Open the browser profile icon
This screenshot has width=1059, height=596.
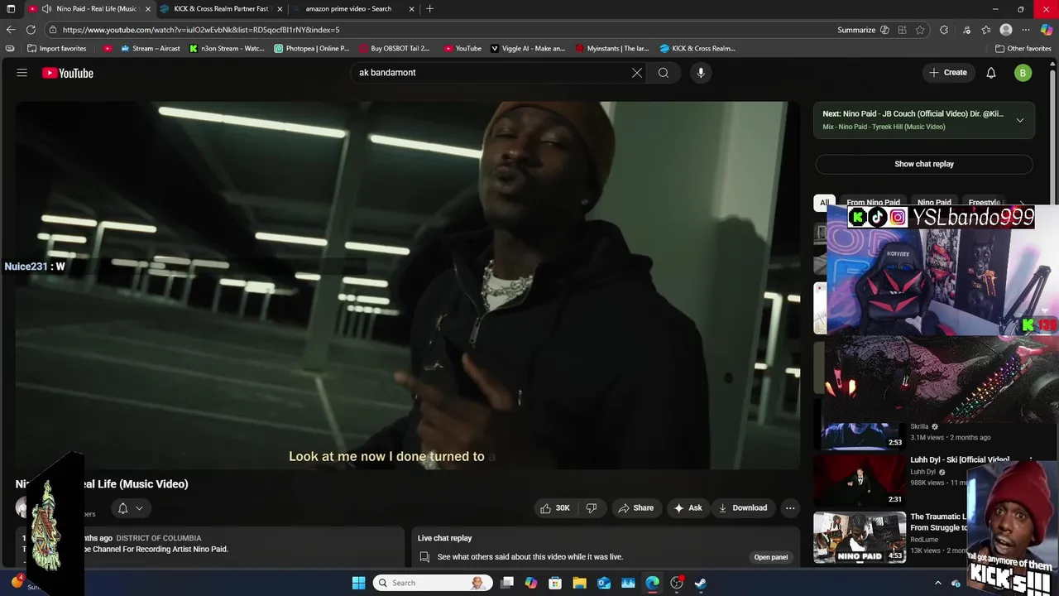(1006, 30)
